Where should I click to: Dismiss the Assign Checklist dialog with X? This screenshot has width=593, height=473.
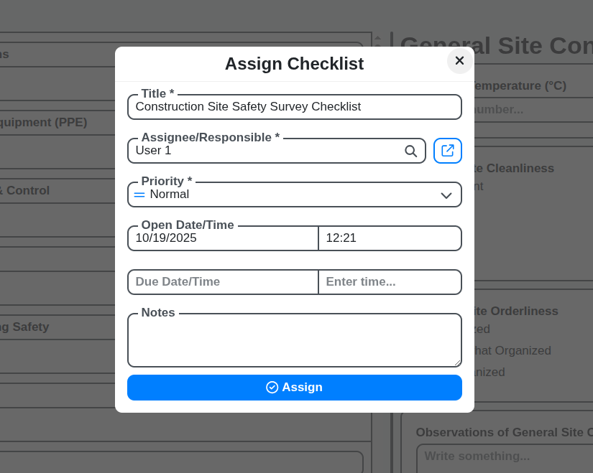click(x=459, y=61)
